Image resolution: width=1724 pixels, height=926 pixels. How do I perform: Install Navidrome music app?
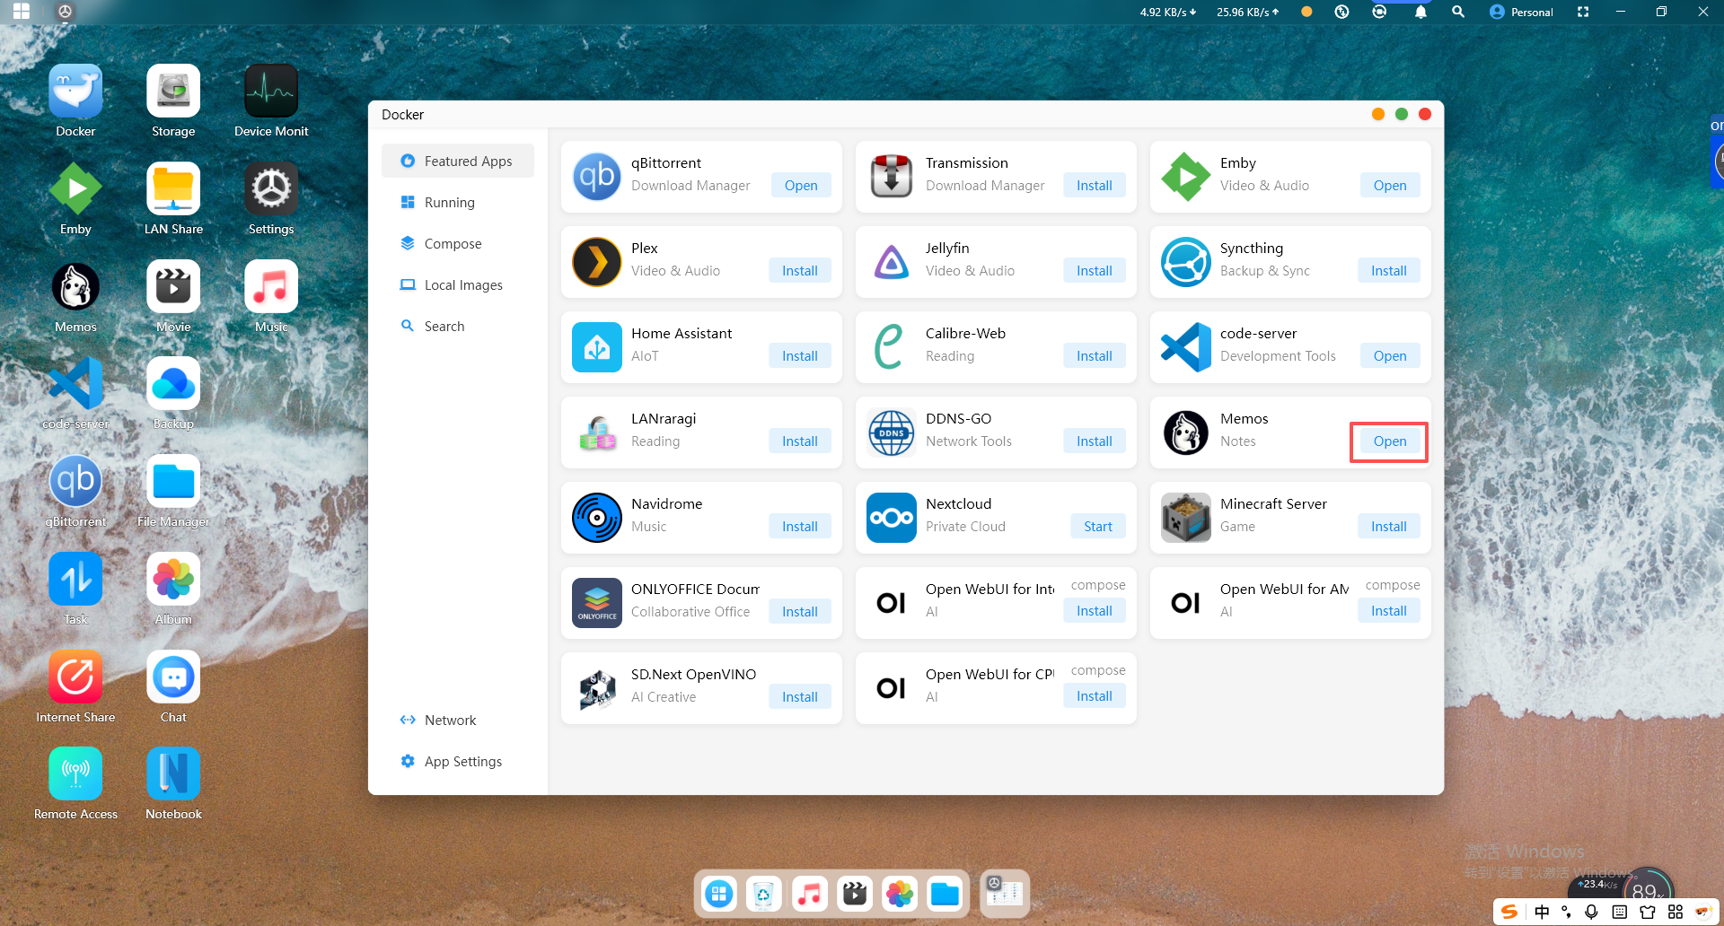800,527
